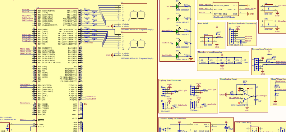This screenshot has width=286, height=132.
Task: Click the Micro Power Input Decoupling title
Action: tap(210, 52)
